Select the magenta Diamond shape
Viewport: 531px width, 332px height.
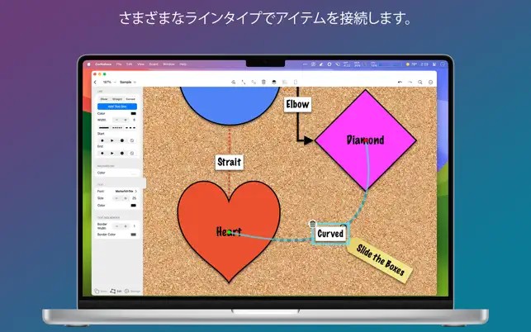365,140
